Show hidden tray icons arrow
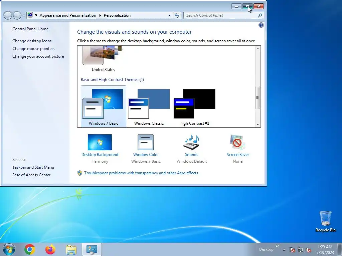Image resolution: width=342 pixels, height=256 pixels. [x=284, y=250]
